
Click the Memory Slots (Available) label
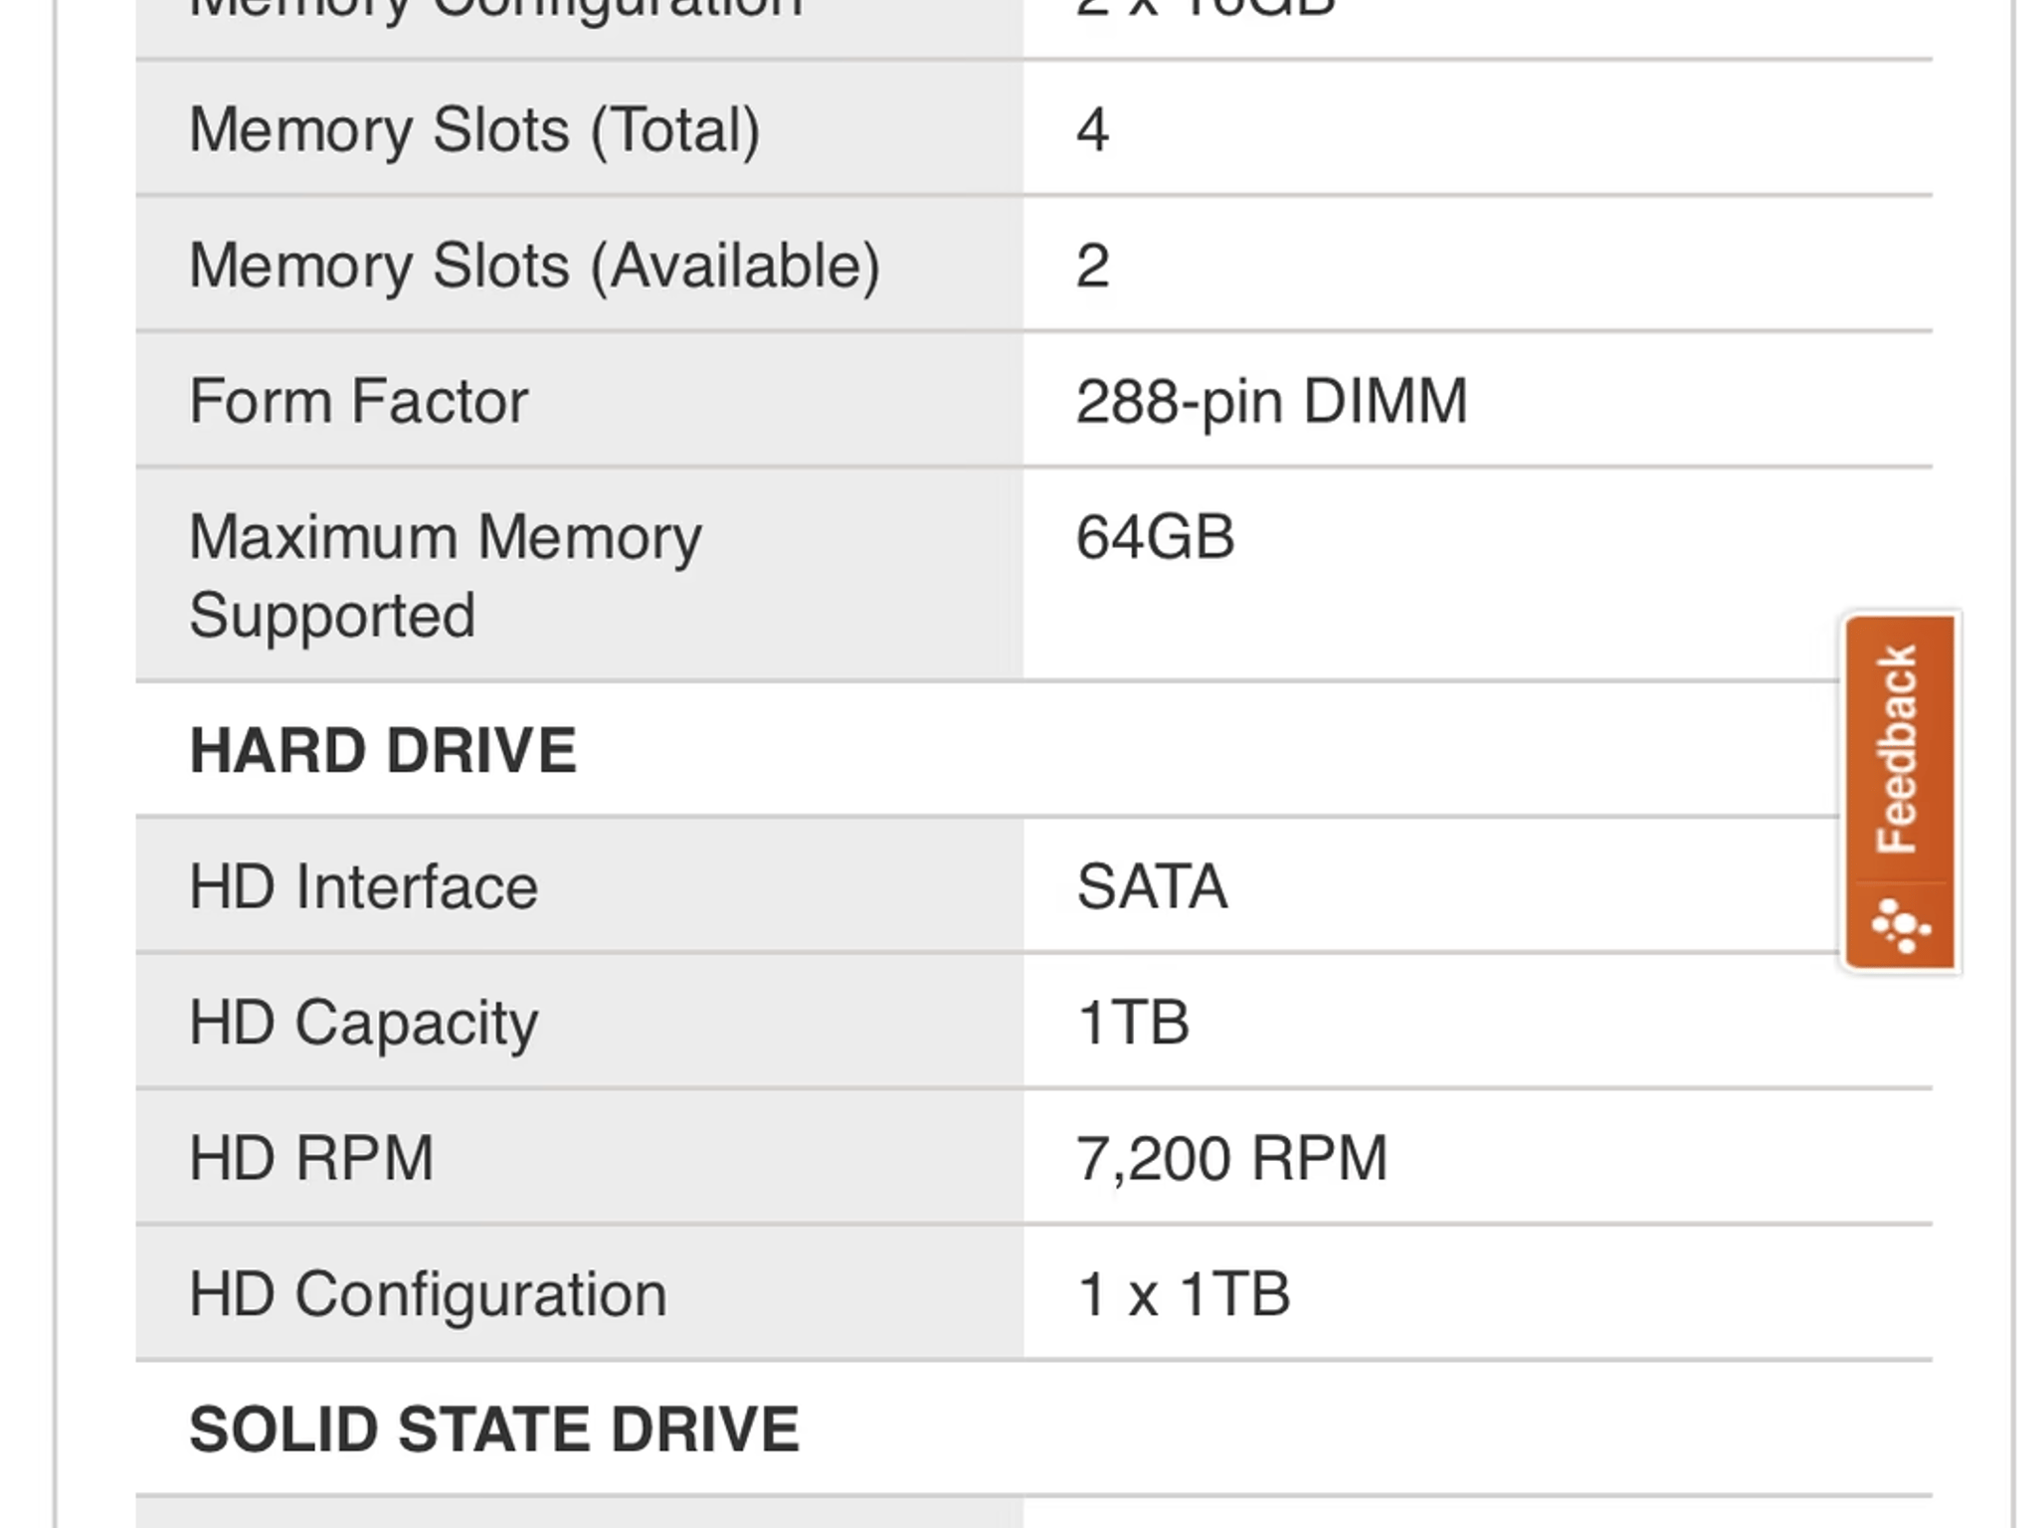pos(534,266)
